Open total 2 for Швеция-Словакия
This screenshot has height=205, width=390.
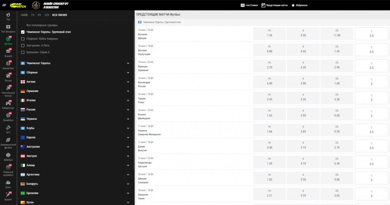pyautogui.click(x=371, y=178)
